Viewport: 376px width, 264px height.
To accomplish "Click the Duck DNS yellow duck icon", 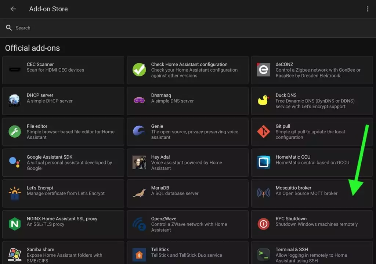I will tap(263, 101).
